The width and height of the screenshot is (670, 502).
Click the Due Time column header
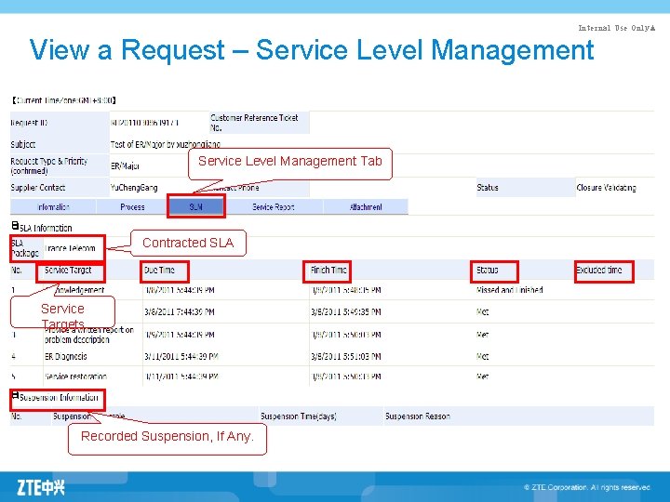pyautogui.click(x=159, y=271)
